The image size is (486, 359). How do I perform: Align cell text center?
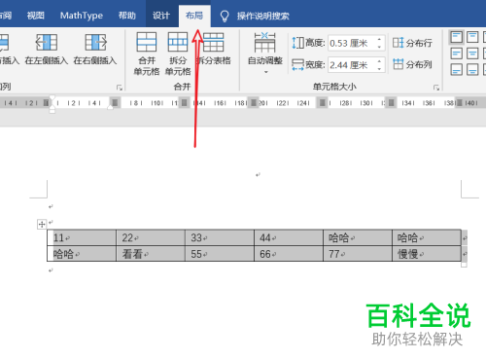[x=472, y=54]
